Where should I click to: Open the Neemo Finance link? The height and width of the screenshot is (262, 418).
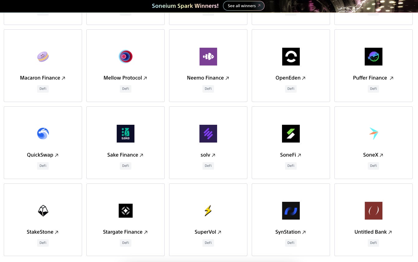click(208, 78)
